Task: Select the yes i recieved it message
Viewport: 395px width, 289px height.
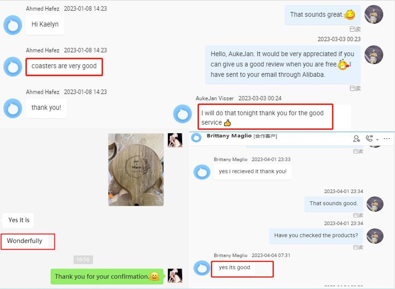Action: coord(253,172)
